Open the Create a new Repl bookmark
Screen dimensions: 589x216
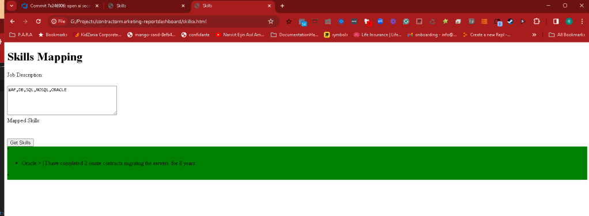[486, 35]
